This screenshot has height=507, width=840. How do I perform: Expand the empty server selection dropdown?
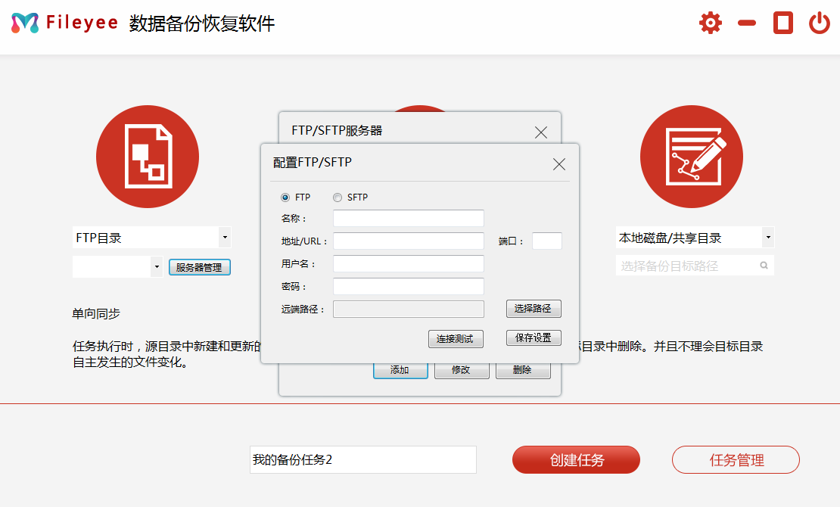tap(157, 266)
